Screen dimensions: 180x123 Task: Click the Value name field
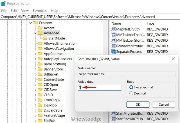(127, 74)
